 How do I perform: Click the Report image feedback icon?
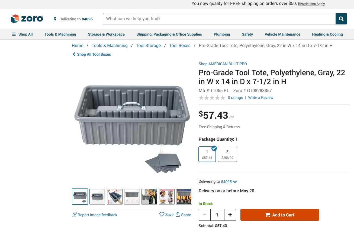[74, 215]
